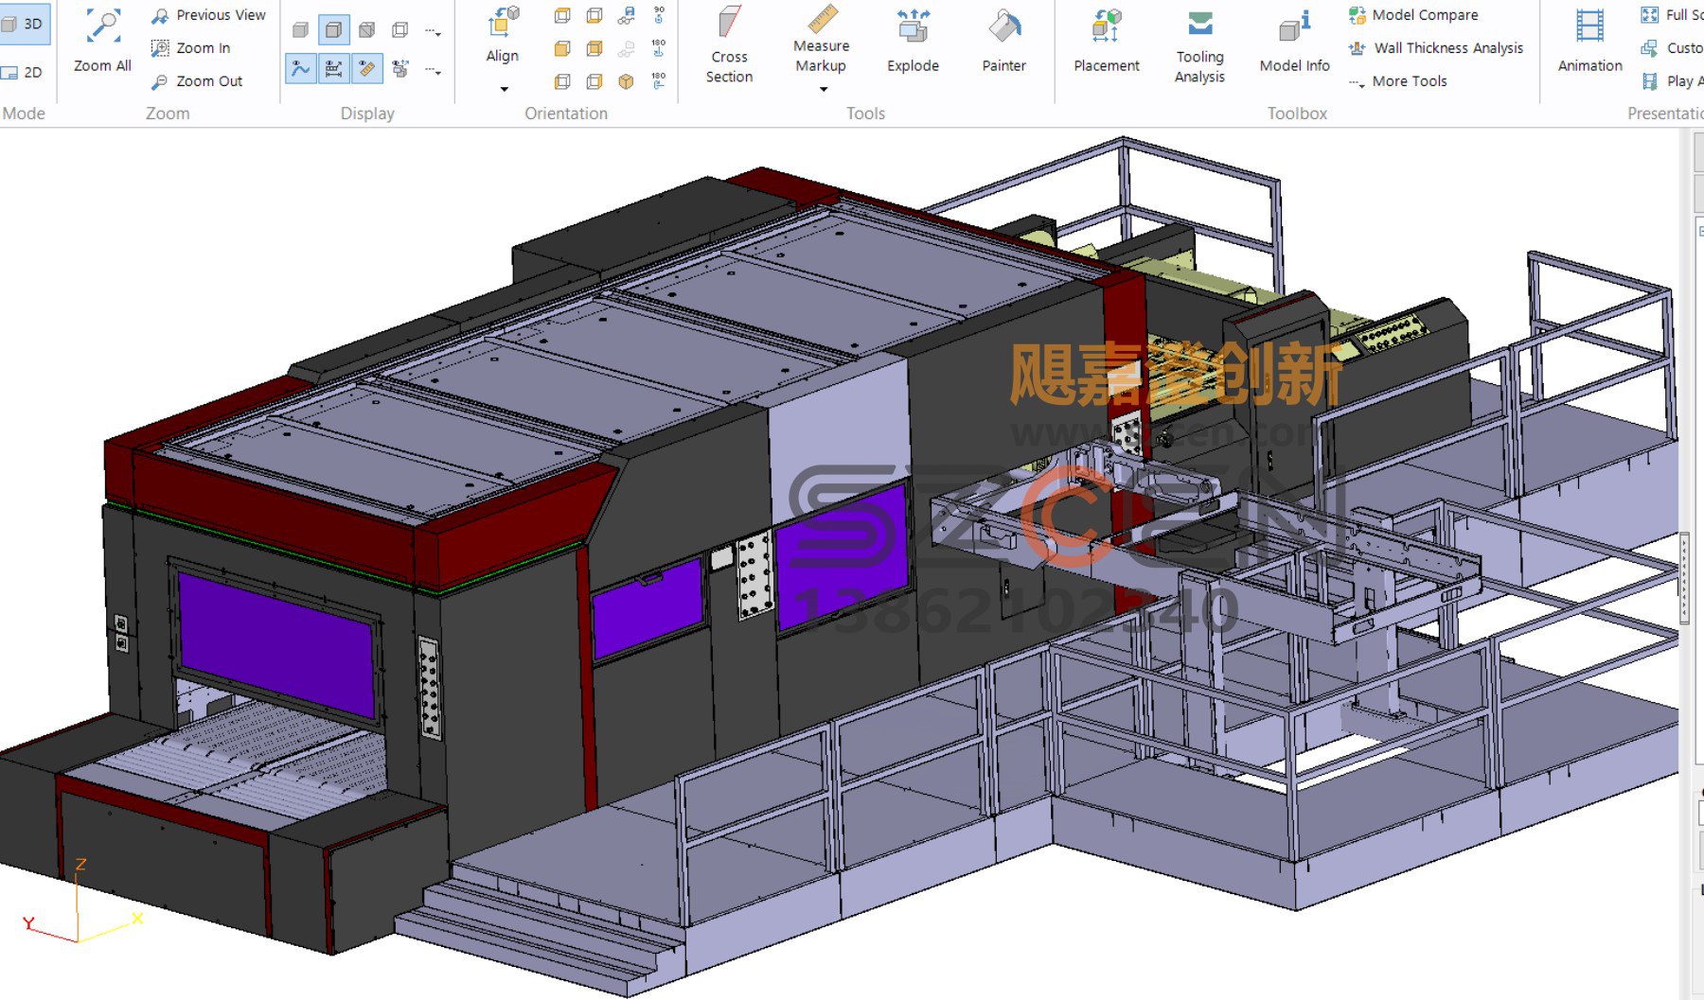The height and width of the screenshot is (1000, 1704).
Task: Toggle dimension visibility display button
Action: pos(334,68)
